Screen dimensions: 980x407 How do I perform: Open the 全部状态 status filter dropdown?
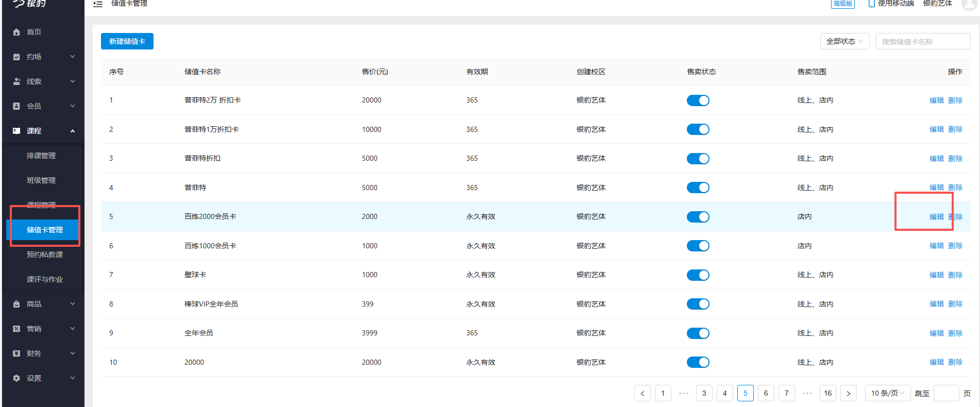(844, 41)
